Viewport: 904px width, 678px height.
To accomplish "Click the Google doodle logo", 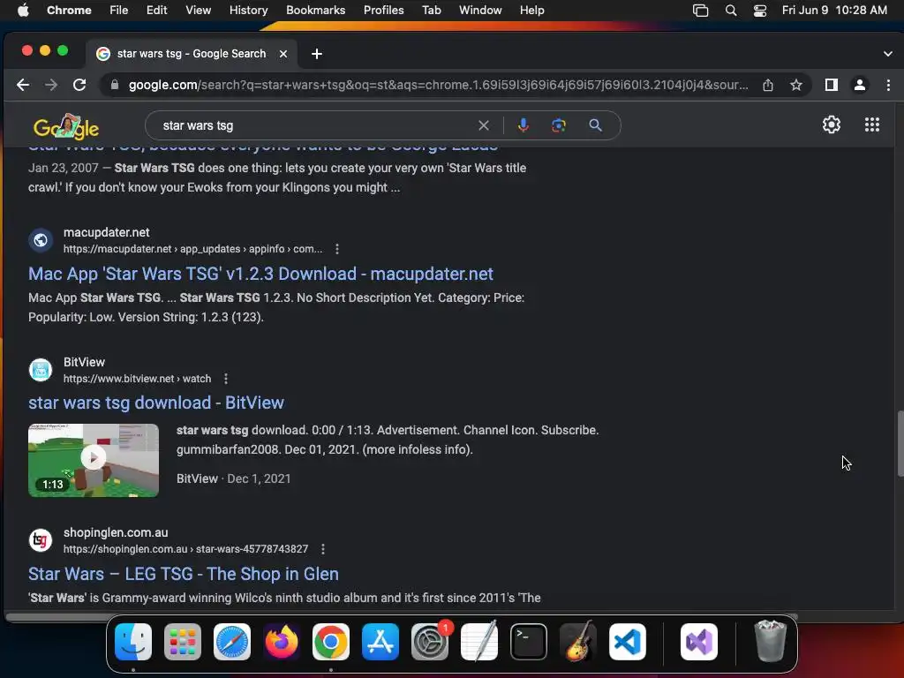I will (66, 126).
